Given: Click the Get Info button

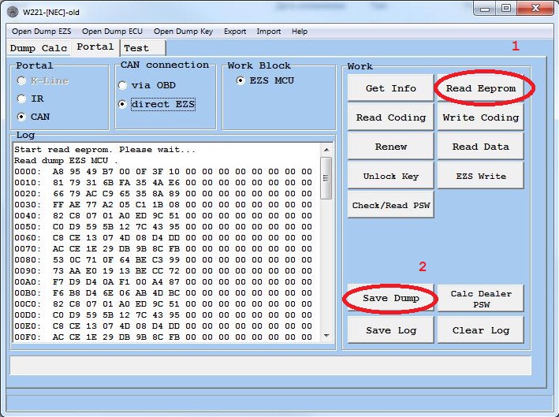Looking at the screenshot, I should (391, 88).
